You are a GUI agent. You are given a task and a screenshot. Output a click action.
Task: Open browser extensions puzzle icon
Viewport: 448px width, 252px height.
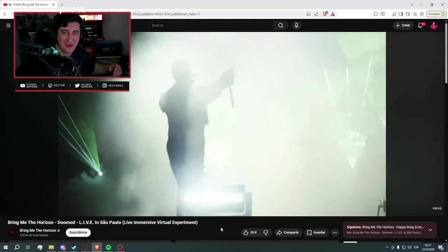point(376,14)
